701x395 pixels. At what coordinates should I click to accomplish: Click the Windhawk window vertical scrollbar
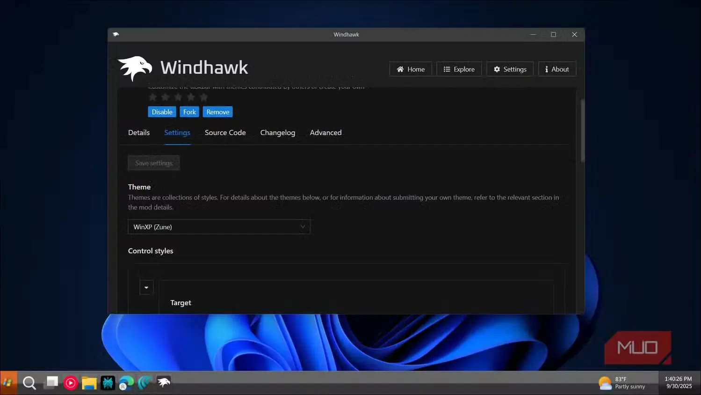(x=582, y=131)
